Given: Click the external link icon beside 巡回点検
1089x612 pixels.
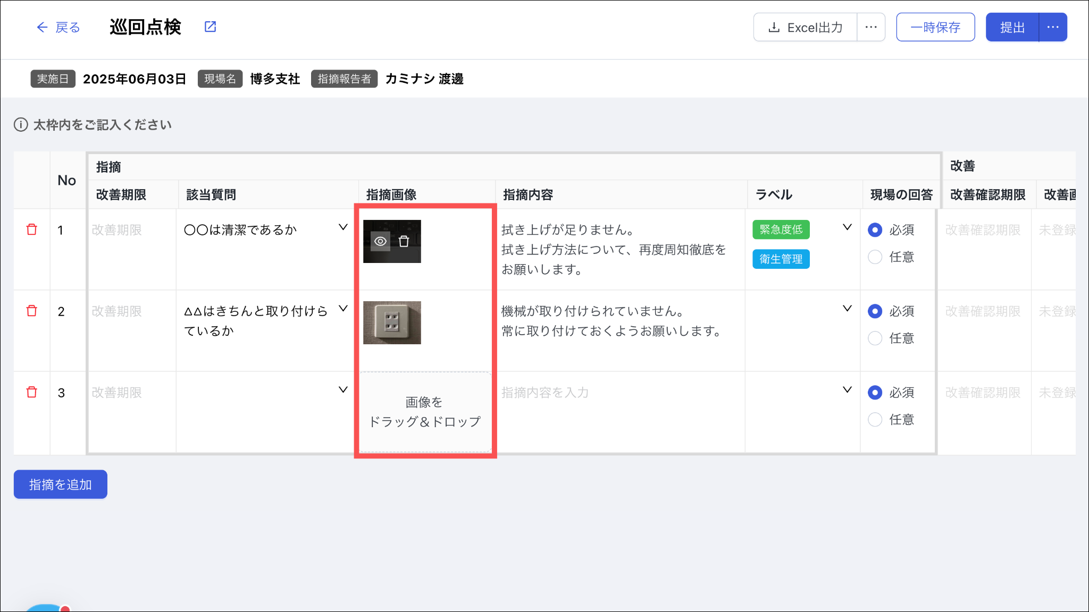Looking at the screenshot, I should 210,27.
